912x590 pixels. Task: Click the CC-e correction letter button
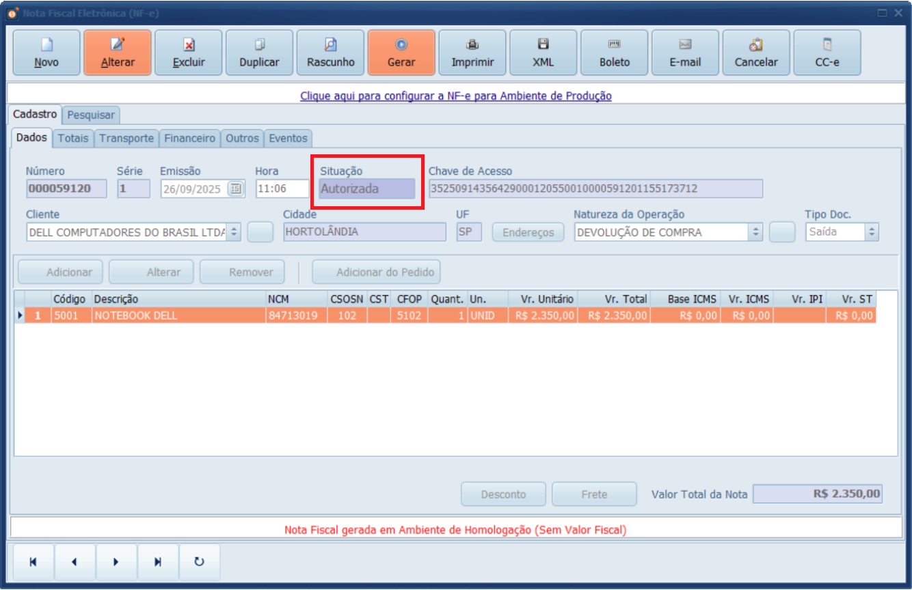pyautogui.click(x=827, y=53)
